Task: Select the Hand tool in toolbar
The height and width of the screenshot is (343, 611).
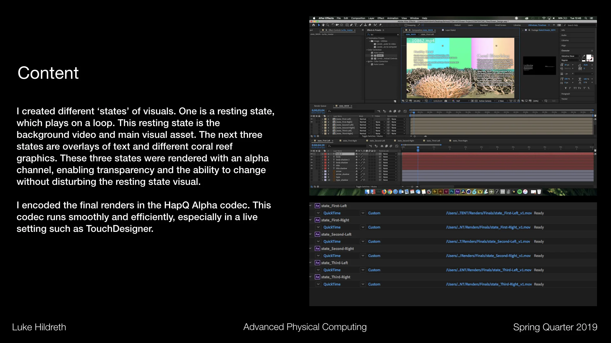Action: click(323, 25)
